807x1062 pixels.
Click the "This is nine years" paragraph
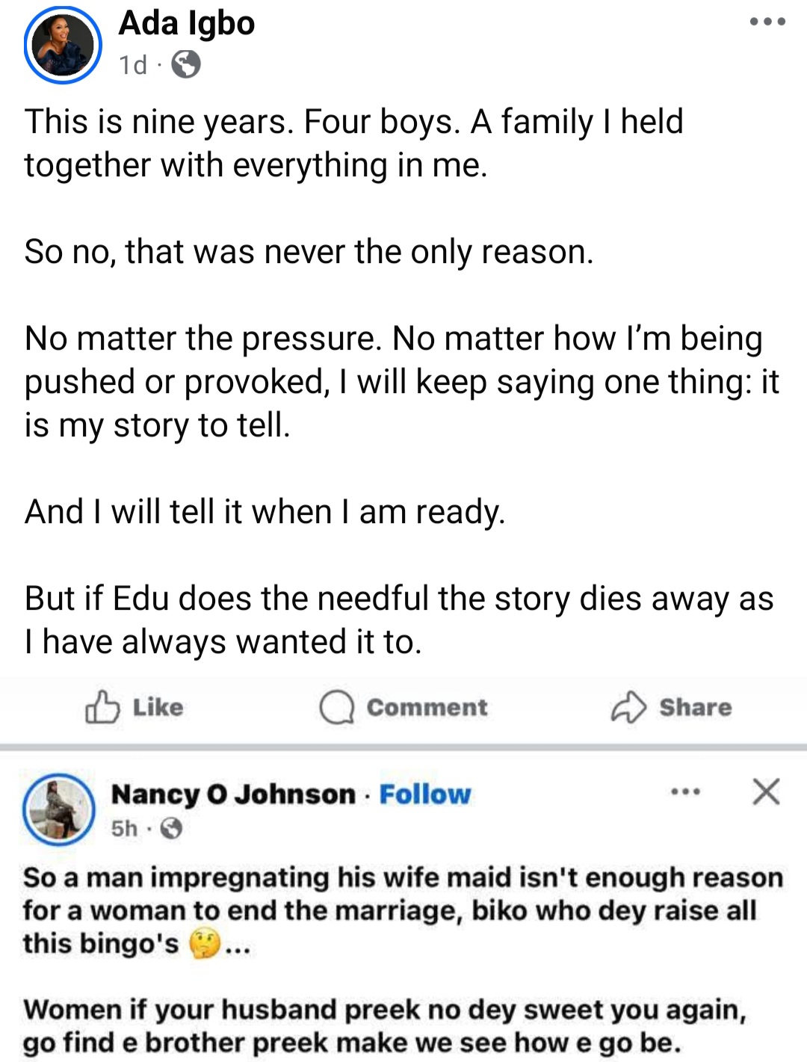coord(353,143)
